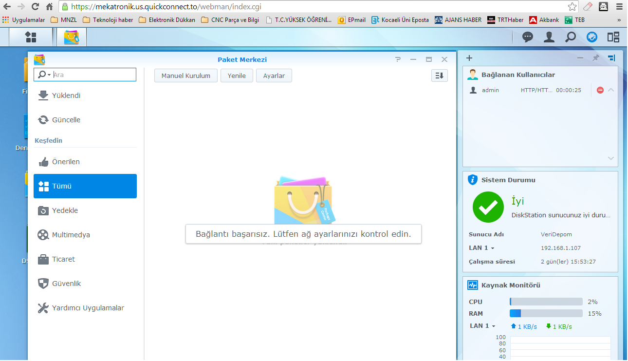Viewport: 628px width, 361px height.
Task: Open the notifications speech bubble icon
Action: (x=528, y=37)
